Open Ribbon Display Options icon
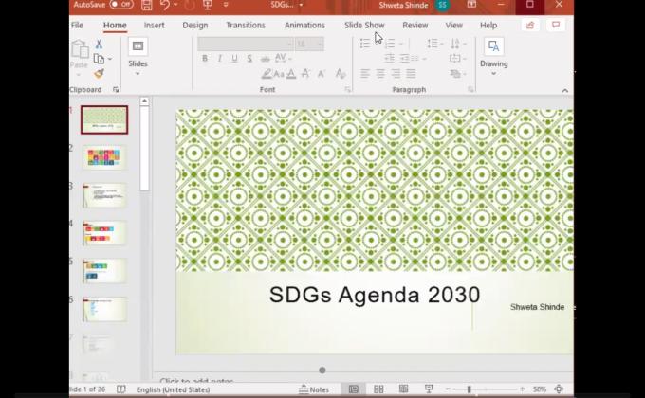Screen dimensions: 645x398 pyautogui.click(x=471, y=5)
